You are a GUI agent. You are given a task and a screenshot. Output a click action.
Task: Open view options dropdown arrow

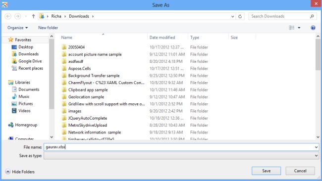click(299, 28)
